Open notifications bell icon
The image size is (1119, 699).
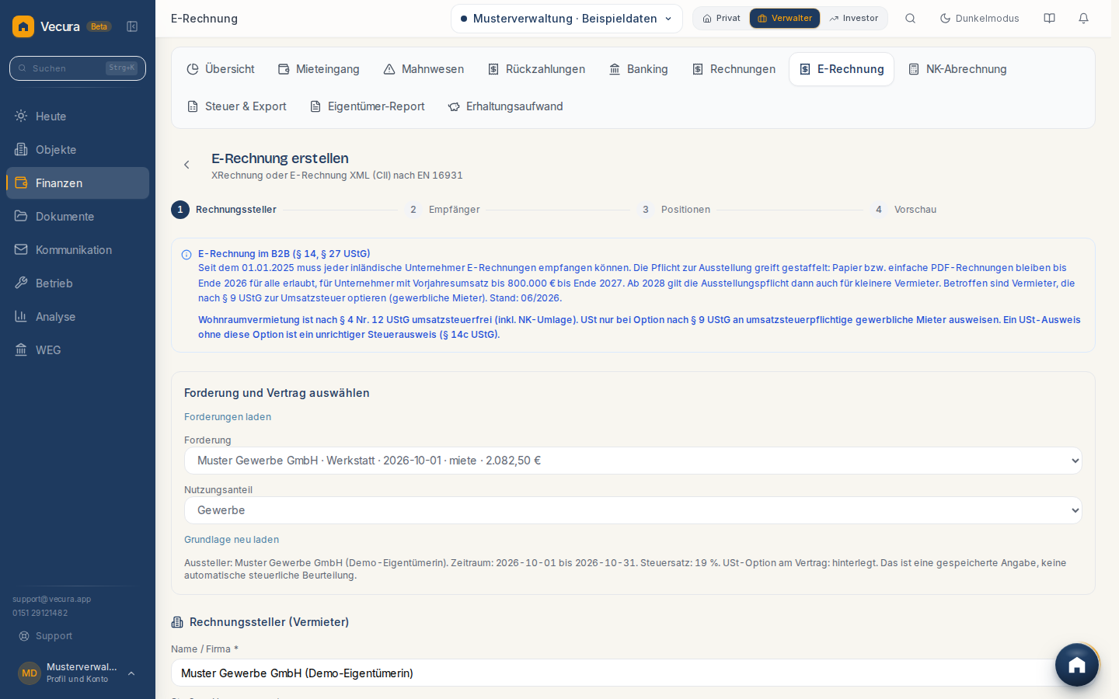(x=1083, y=19)
